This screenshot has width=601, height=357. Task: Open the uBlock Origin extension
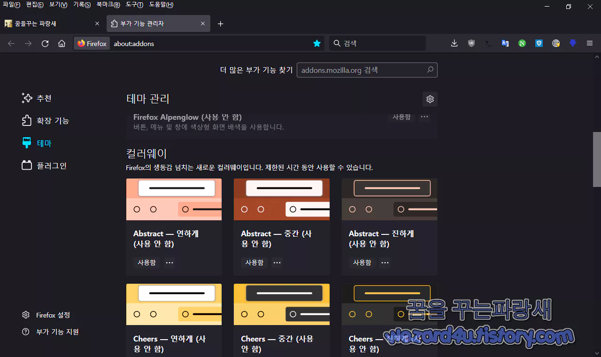point(471,43)
